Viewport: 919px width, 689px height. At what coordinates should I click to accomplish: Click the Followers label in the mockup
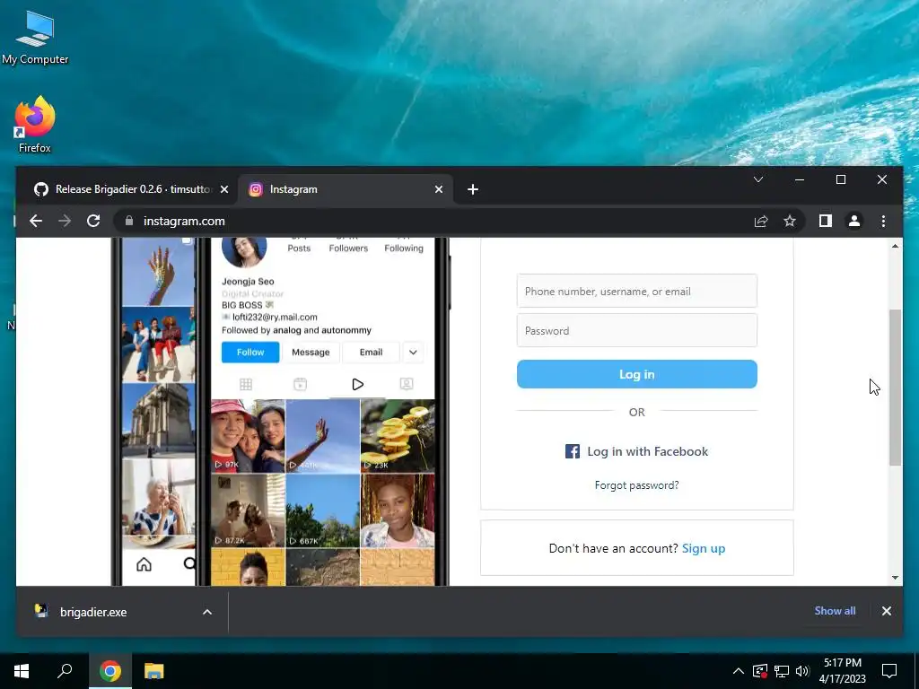click(348, 249)
